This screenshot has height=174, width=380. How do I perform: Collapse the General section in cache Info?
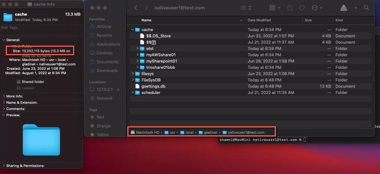[4, 40]
